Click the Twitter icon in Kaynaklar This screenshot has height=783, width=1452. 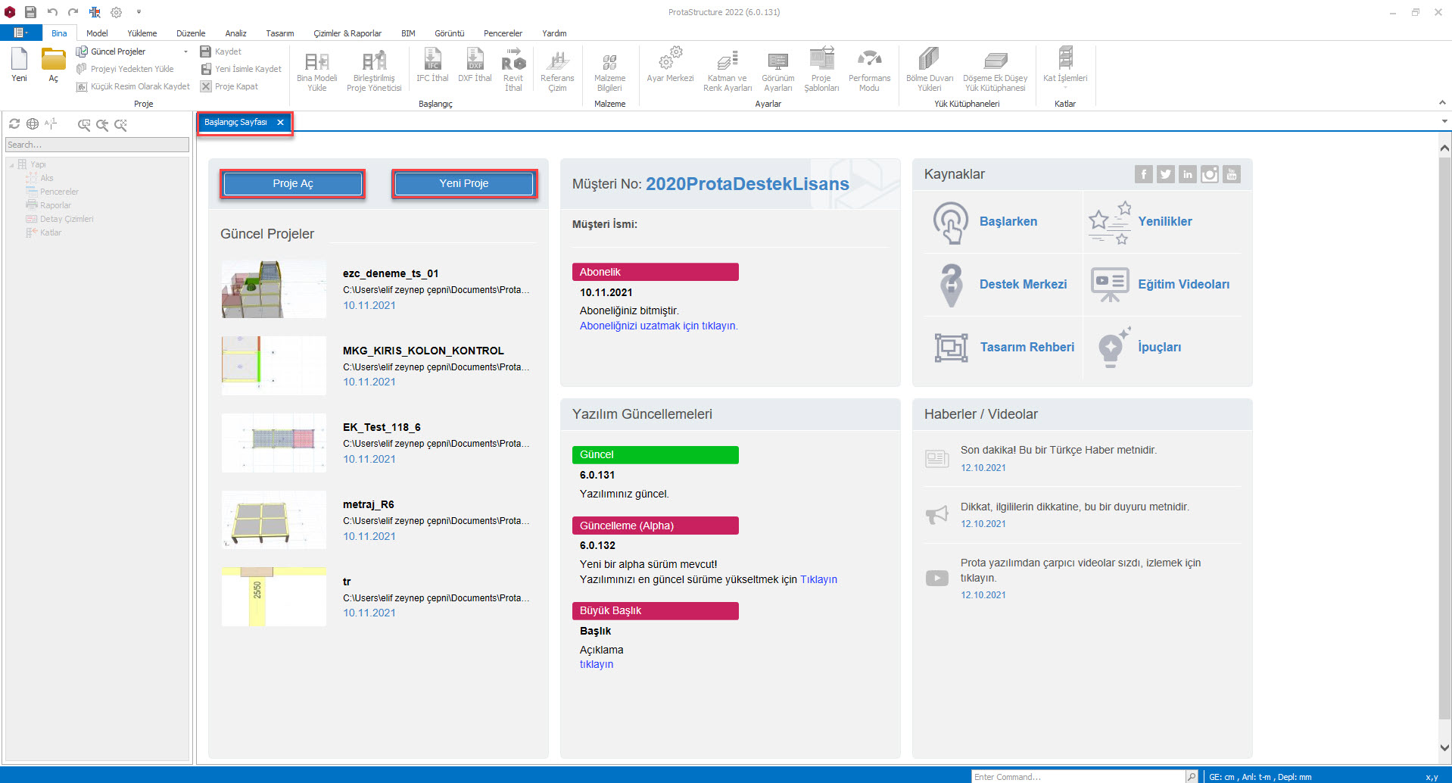(x=1165, y=174)
